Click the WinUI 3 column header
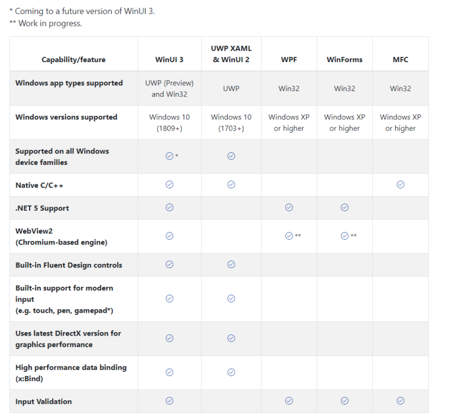The image size is (449, 419). [x=169, y=60]
